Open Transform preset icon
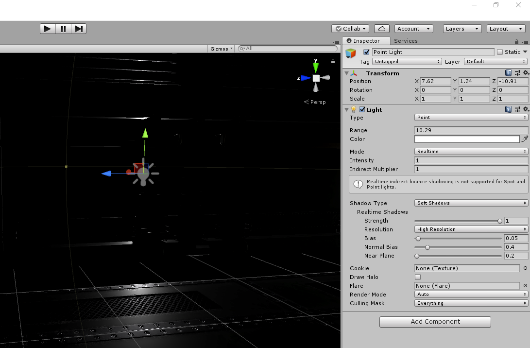530x348 pixels. (x=517, y=73)
